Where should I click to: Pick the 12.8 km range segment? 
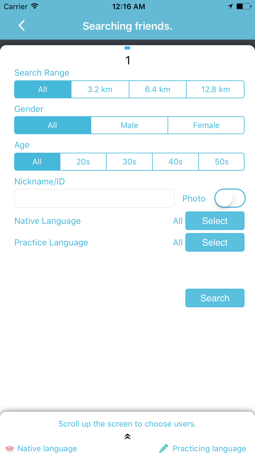pyautogui.click(x=215, y=90)
